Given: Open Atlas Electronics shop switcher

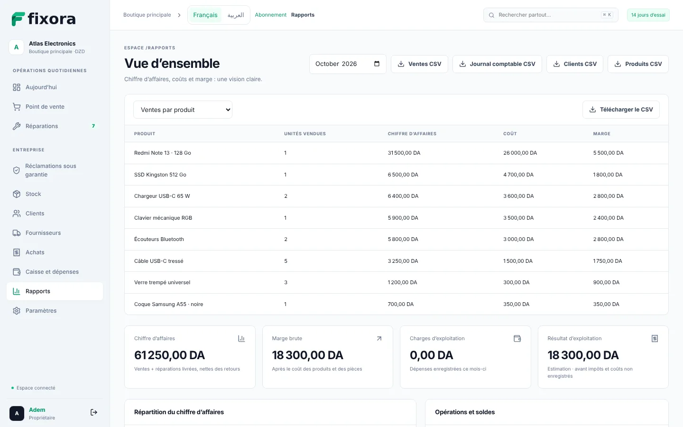Looking at the screenshot, I should tap(55, 47).
